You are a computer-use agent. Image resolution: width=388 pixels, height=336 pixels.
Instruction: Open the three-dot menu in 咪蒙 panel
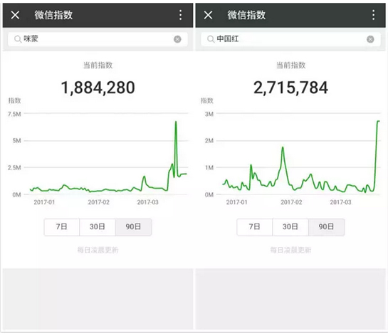tap(181, 15)
